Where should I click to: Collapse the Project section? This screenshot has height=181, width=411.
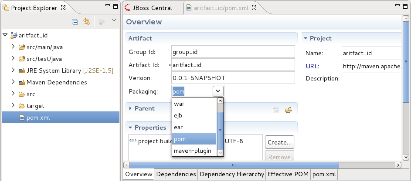point(306,38)
